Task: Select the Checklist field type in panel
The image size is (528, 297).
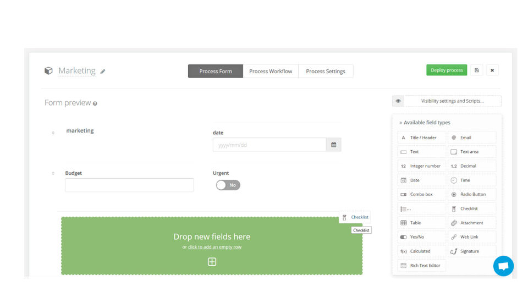Action: 472,209
